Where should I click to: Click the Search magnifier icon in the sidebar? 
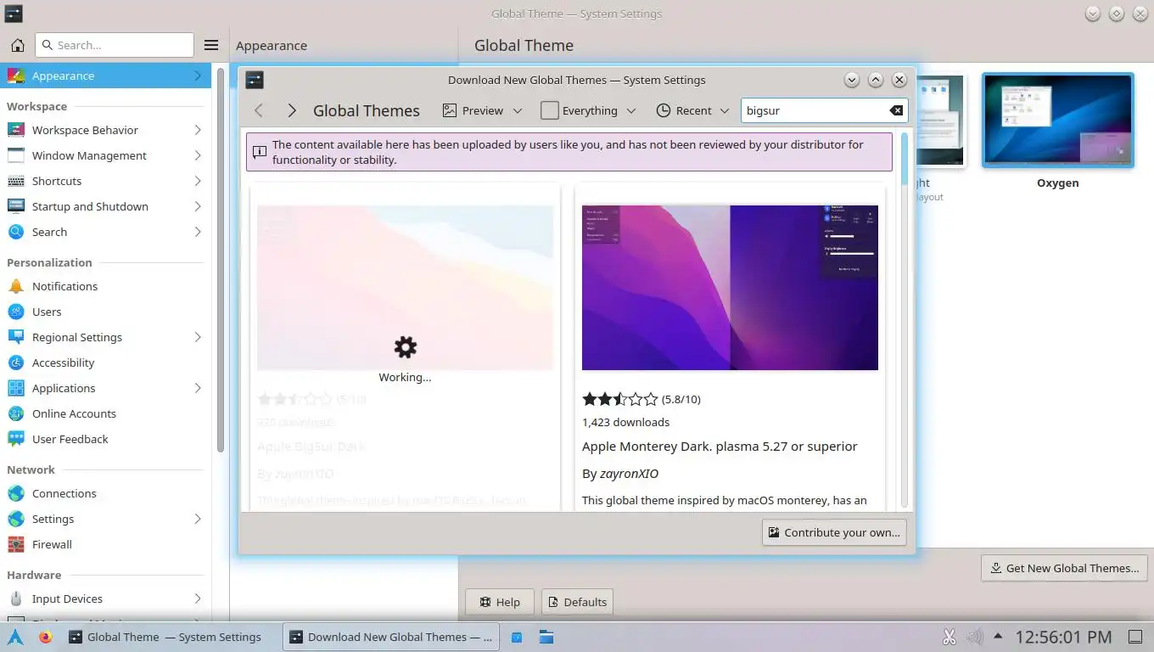point(16,232)
